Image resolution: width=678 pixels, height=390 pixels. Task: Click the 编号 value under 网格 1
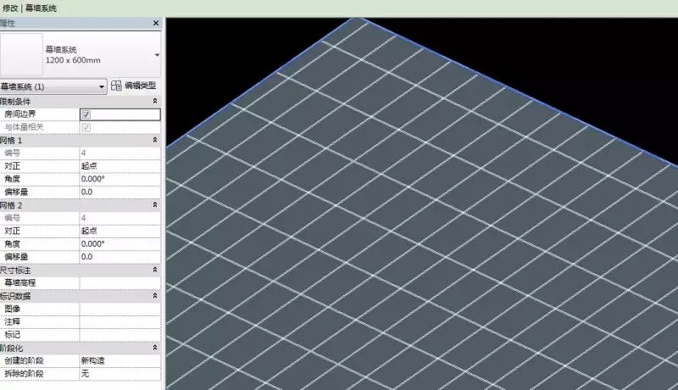[120, 153]
